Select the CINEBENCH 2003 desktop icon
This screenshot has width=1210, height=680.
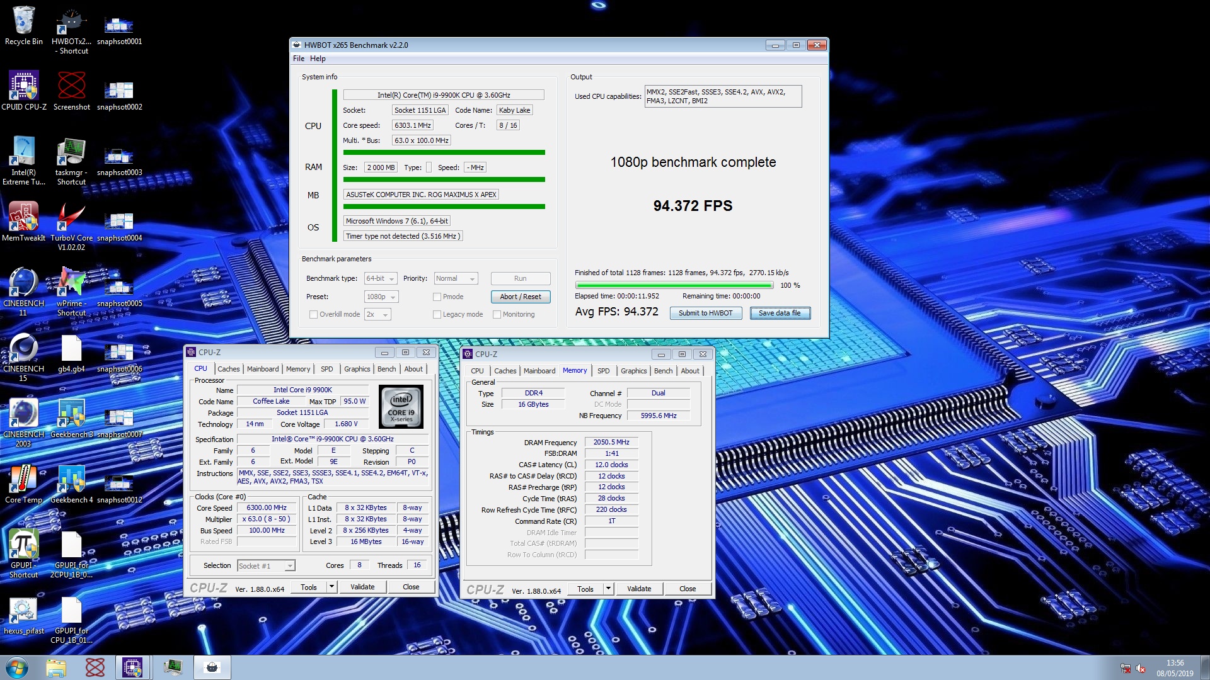(24, 423)
